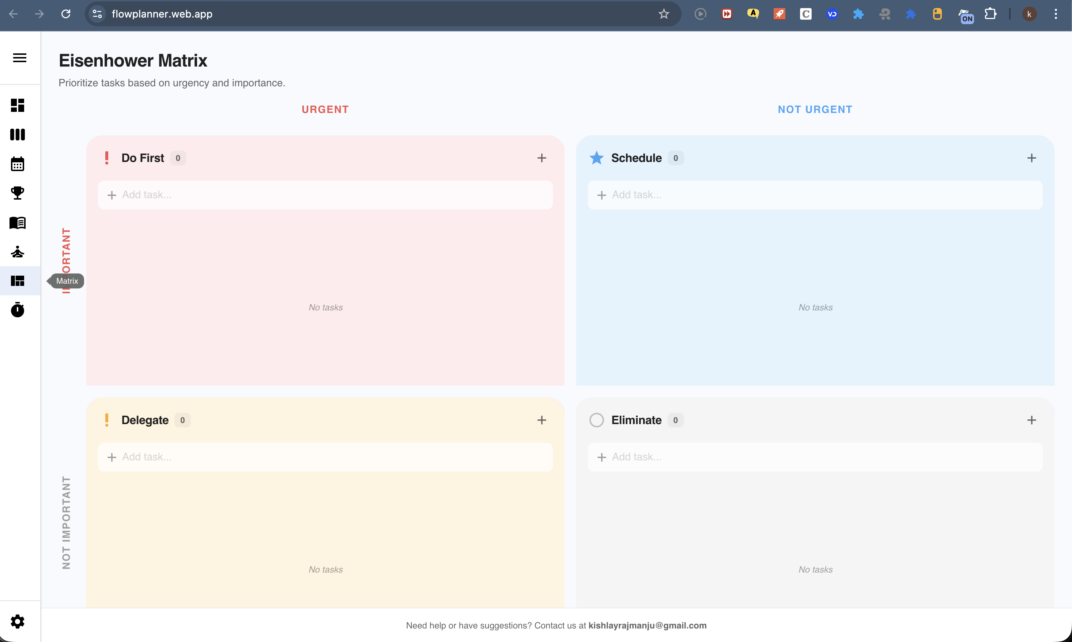Open the dashboard view from sidebar
The height and width of the screenshot is (642, 1072).
point(18,106)
